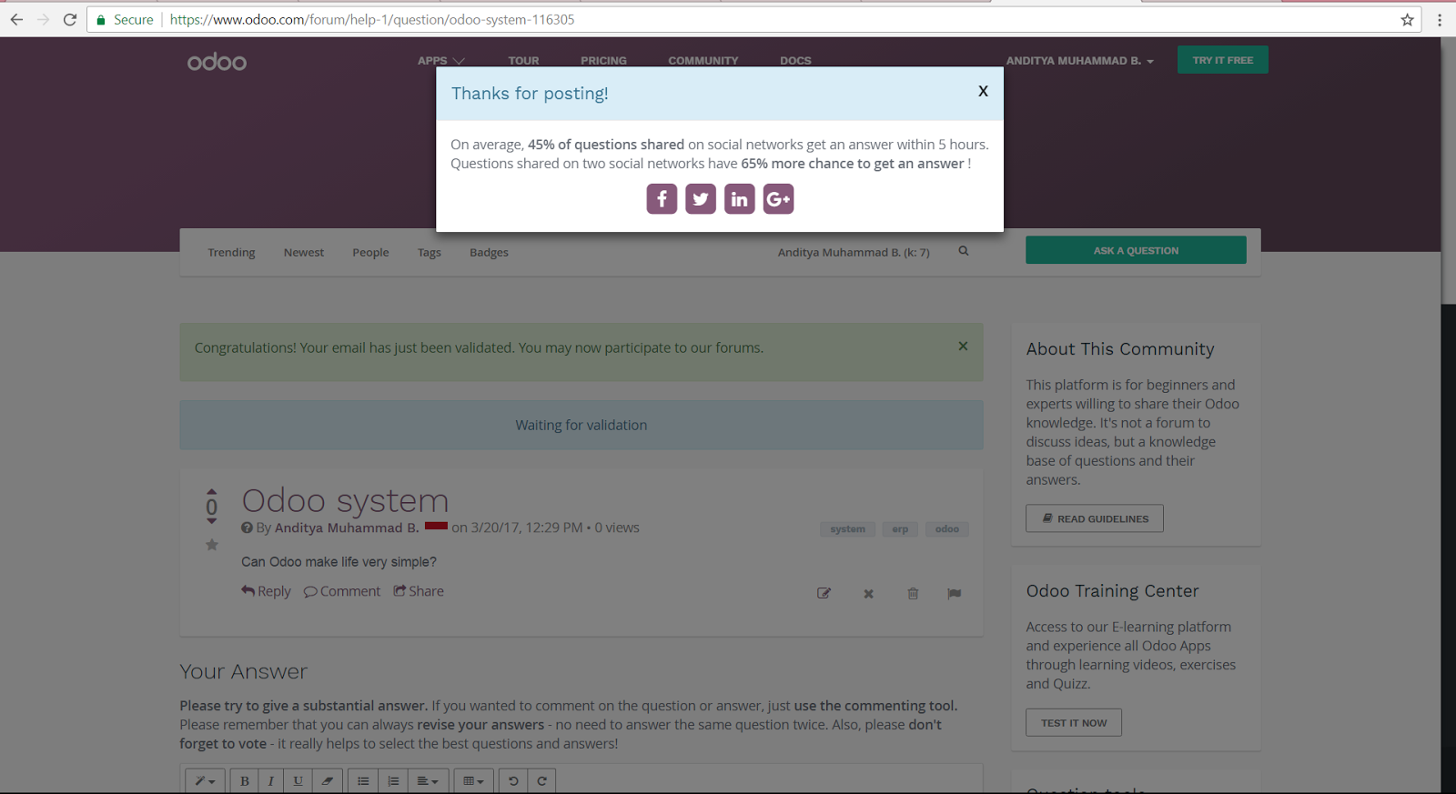Open Anditya Muhammad B. karma profile link
1456x794 pixels.
coord(854,252)
